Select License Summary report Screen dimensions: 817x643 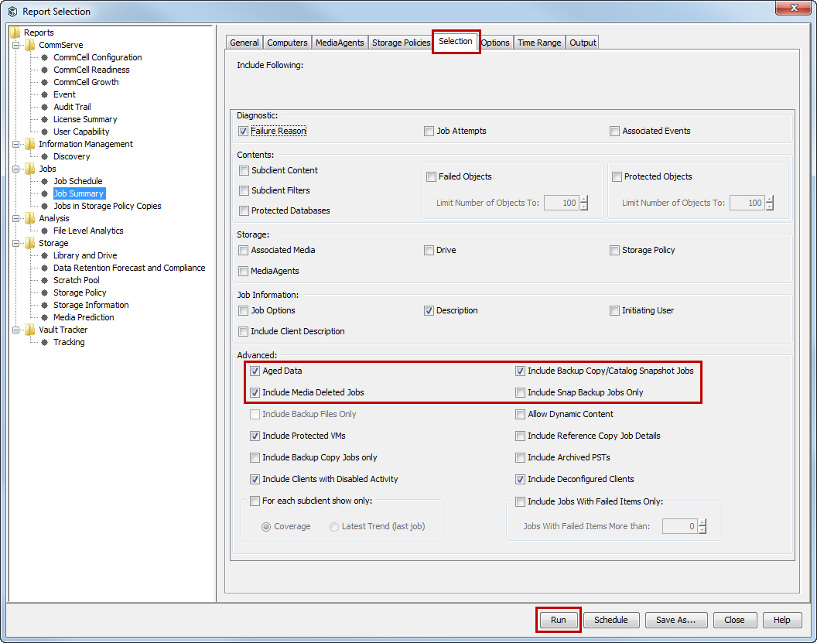(85, 119)
